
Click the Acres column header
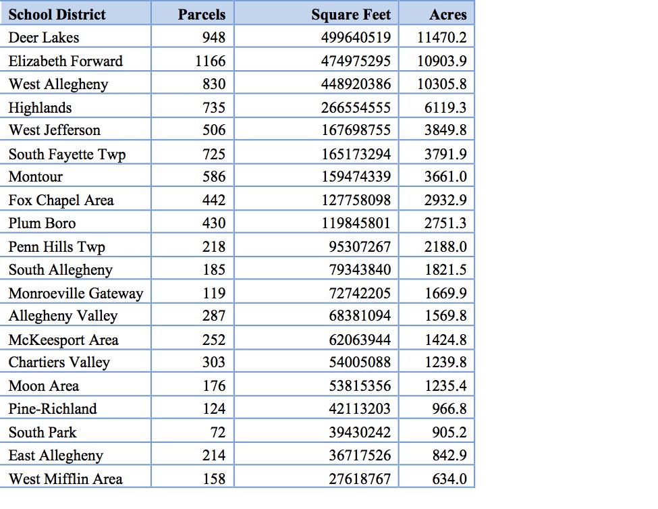click(447, 14)
